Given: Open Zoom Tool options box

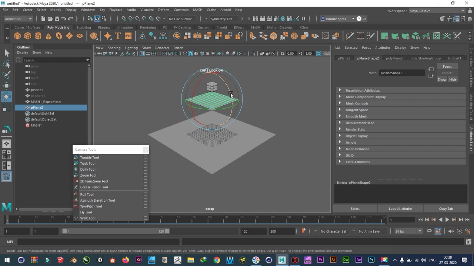Looking at the screenshot, I should [x=145, y=175].
